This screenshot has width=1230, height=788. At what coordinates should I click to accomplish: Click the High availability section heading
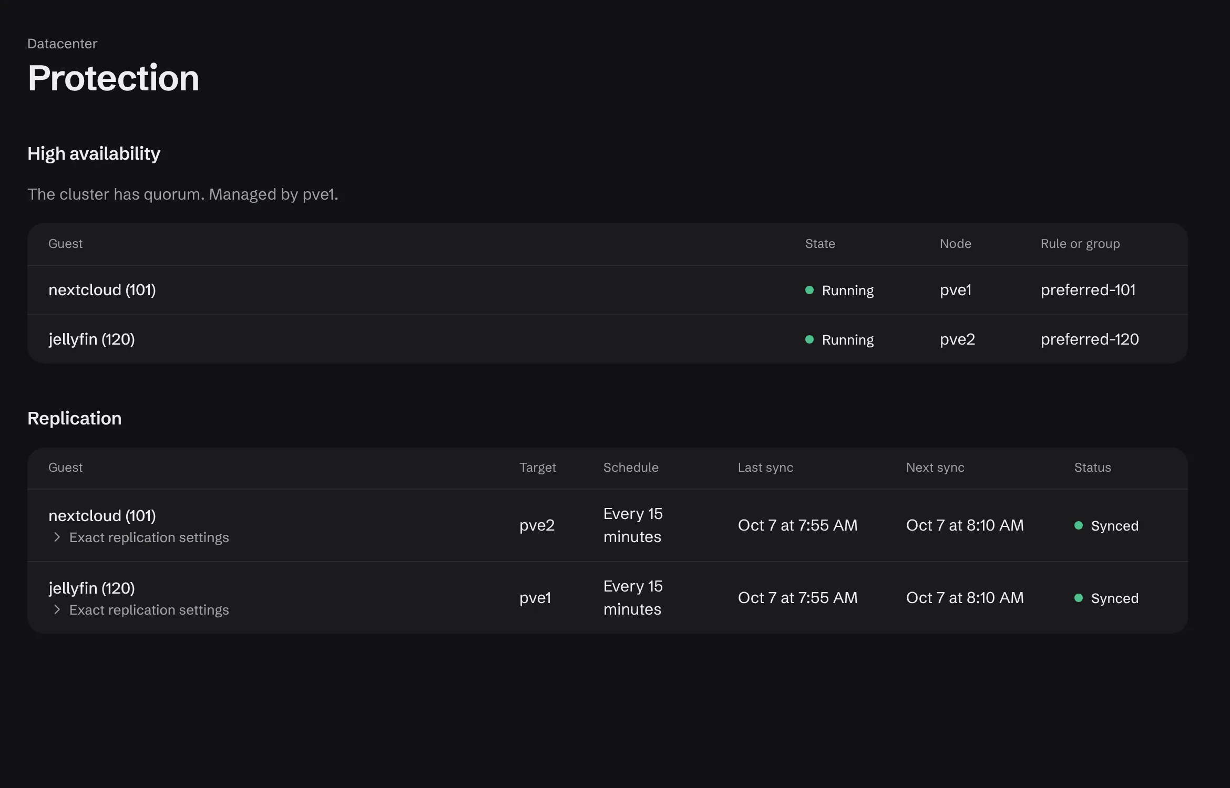(94, 153)
